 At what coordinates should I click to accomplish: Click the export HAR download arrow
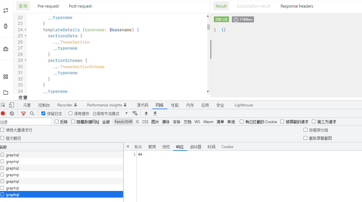[x=155, y=113]
